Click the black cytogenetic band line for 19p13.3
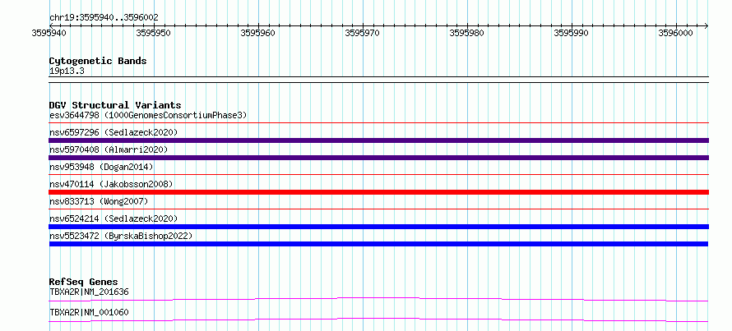 tap(378, 80)
